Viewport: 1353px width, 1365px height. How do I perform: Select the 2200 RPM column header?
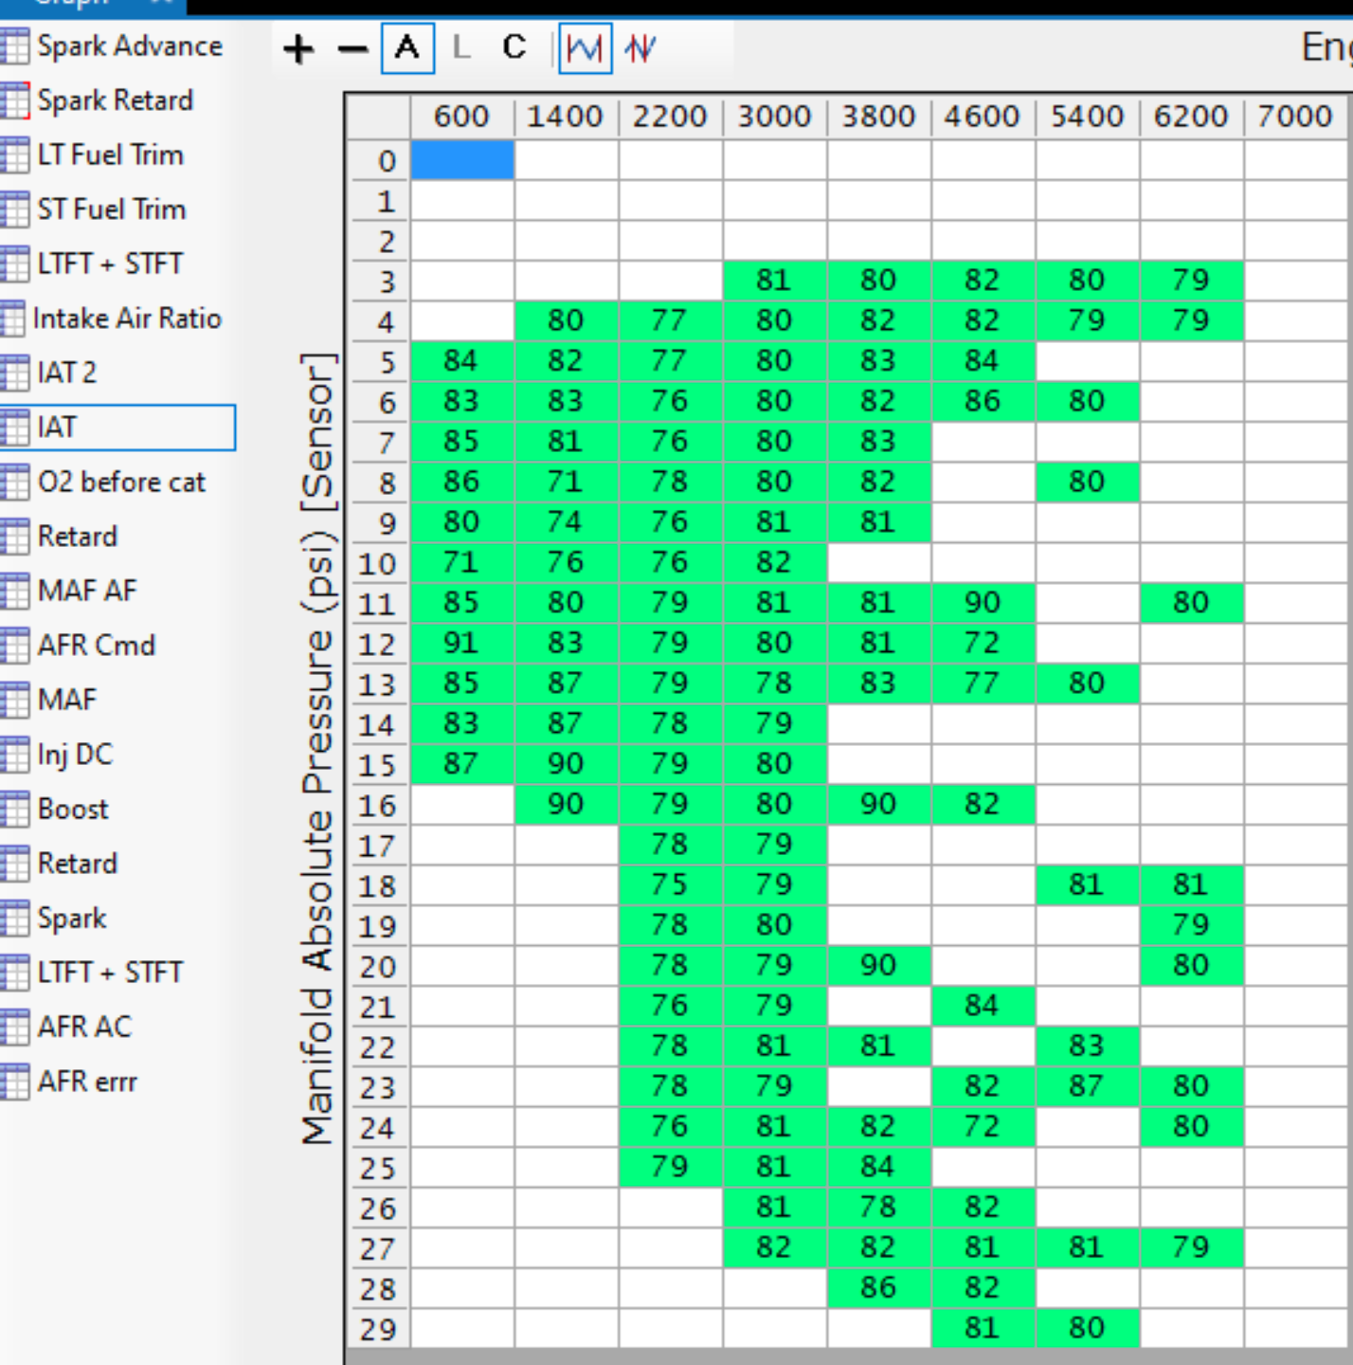tap(670, 117)
